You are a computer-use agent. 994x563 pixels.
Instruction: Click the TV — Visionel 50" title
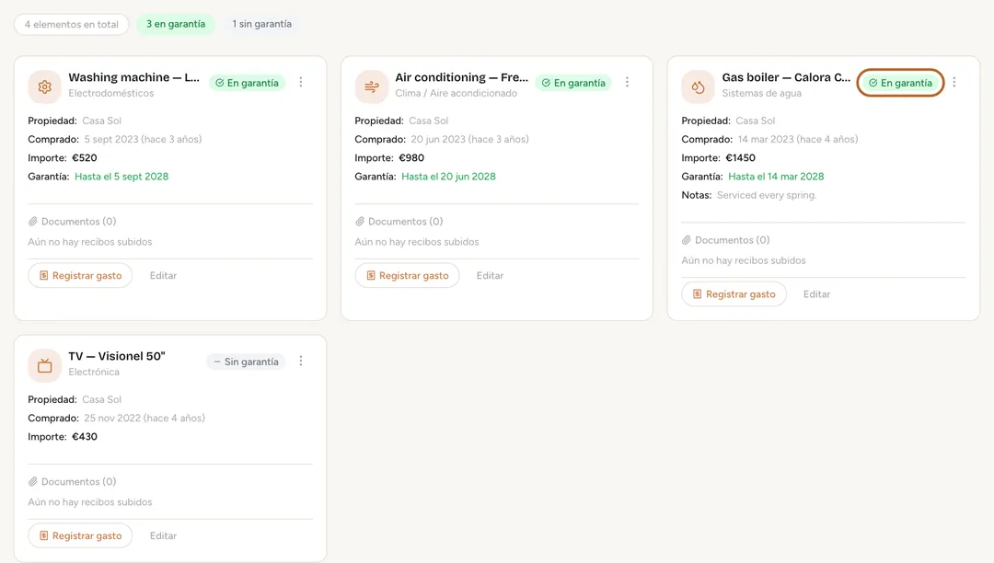click(x=117, y=356)
